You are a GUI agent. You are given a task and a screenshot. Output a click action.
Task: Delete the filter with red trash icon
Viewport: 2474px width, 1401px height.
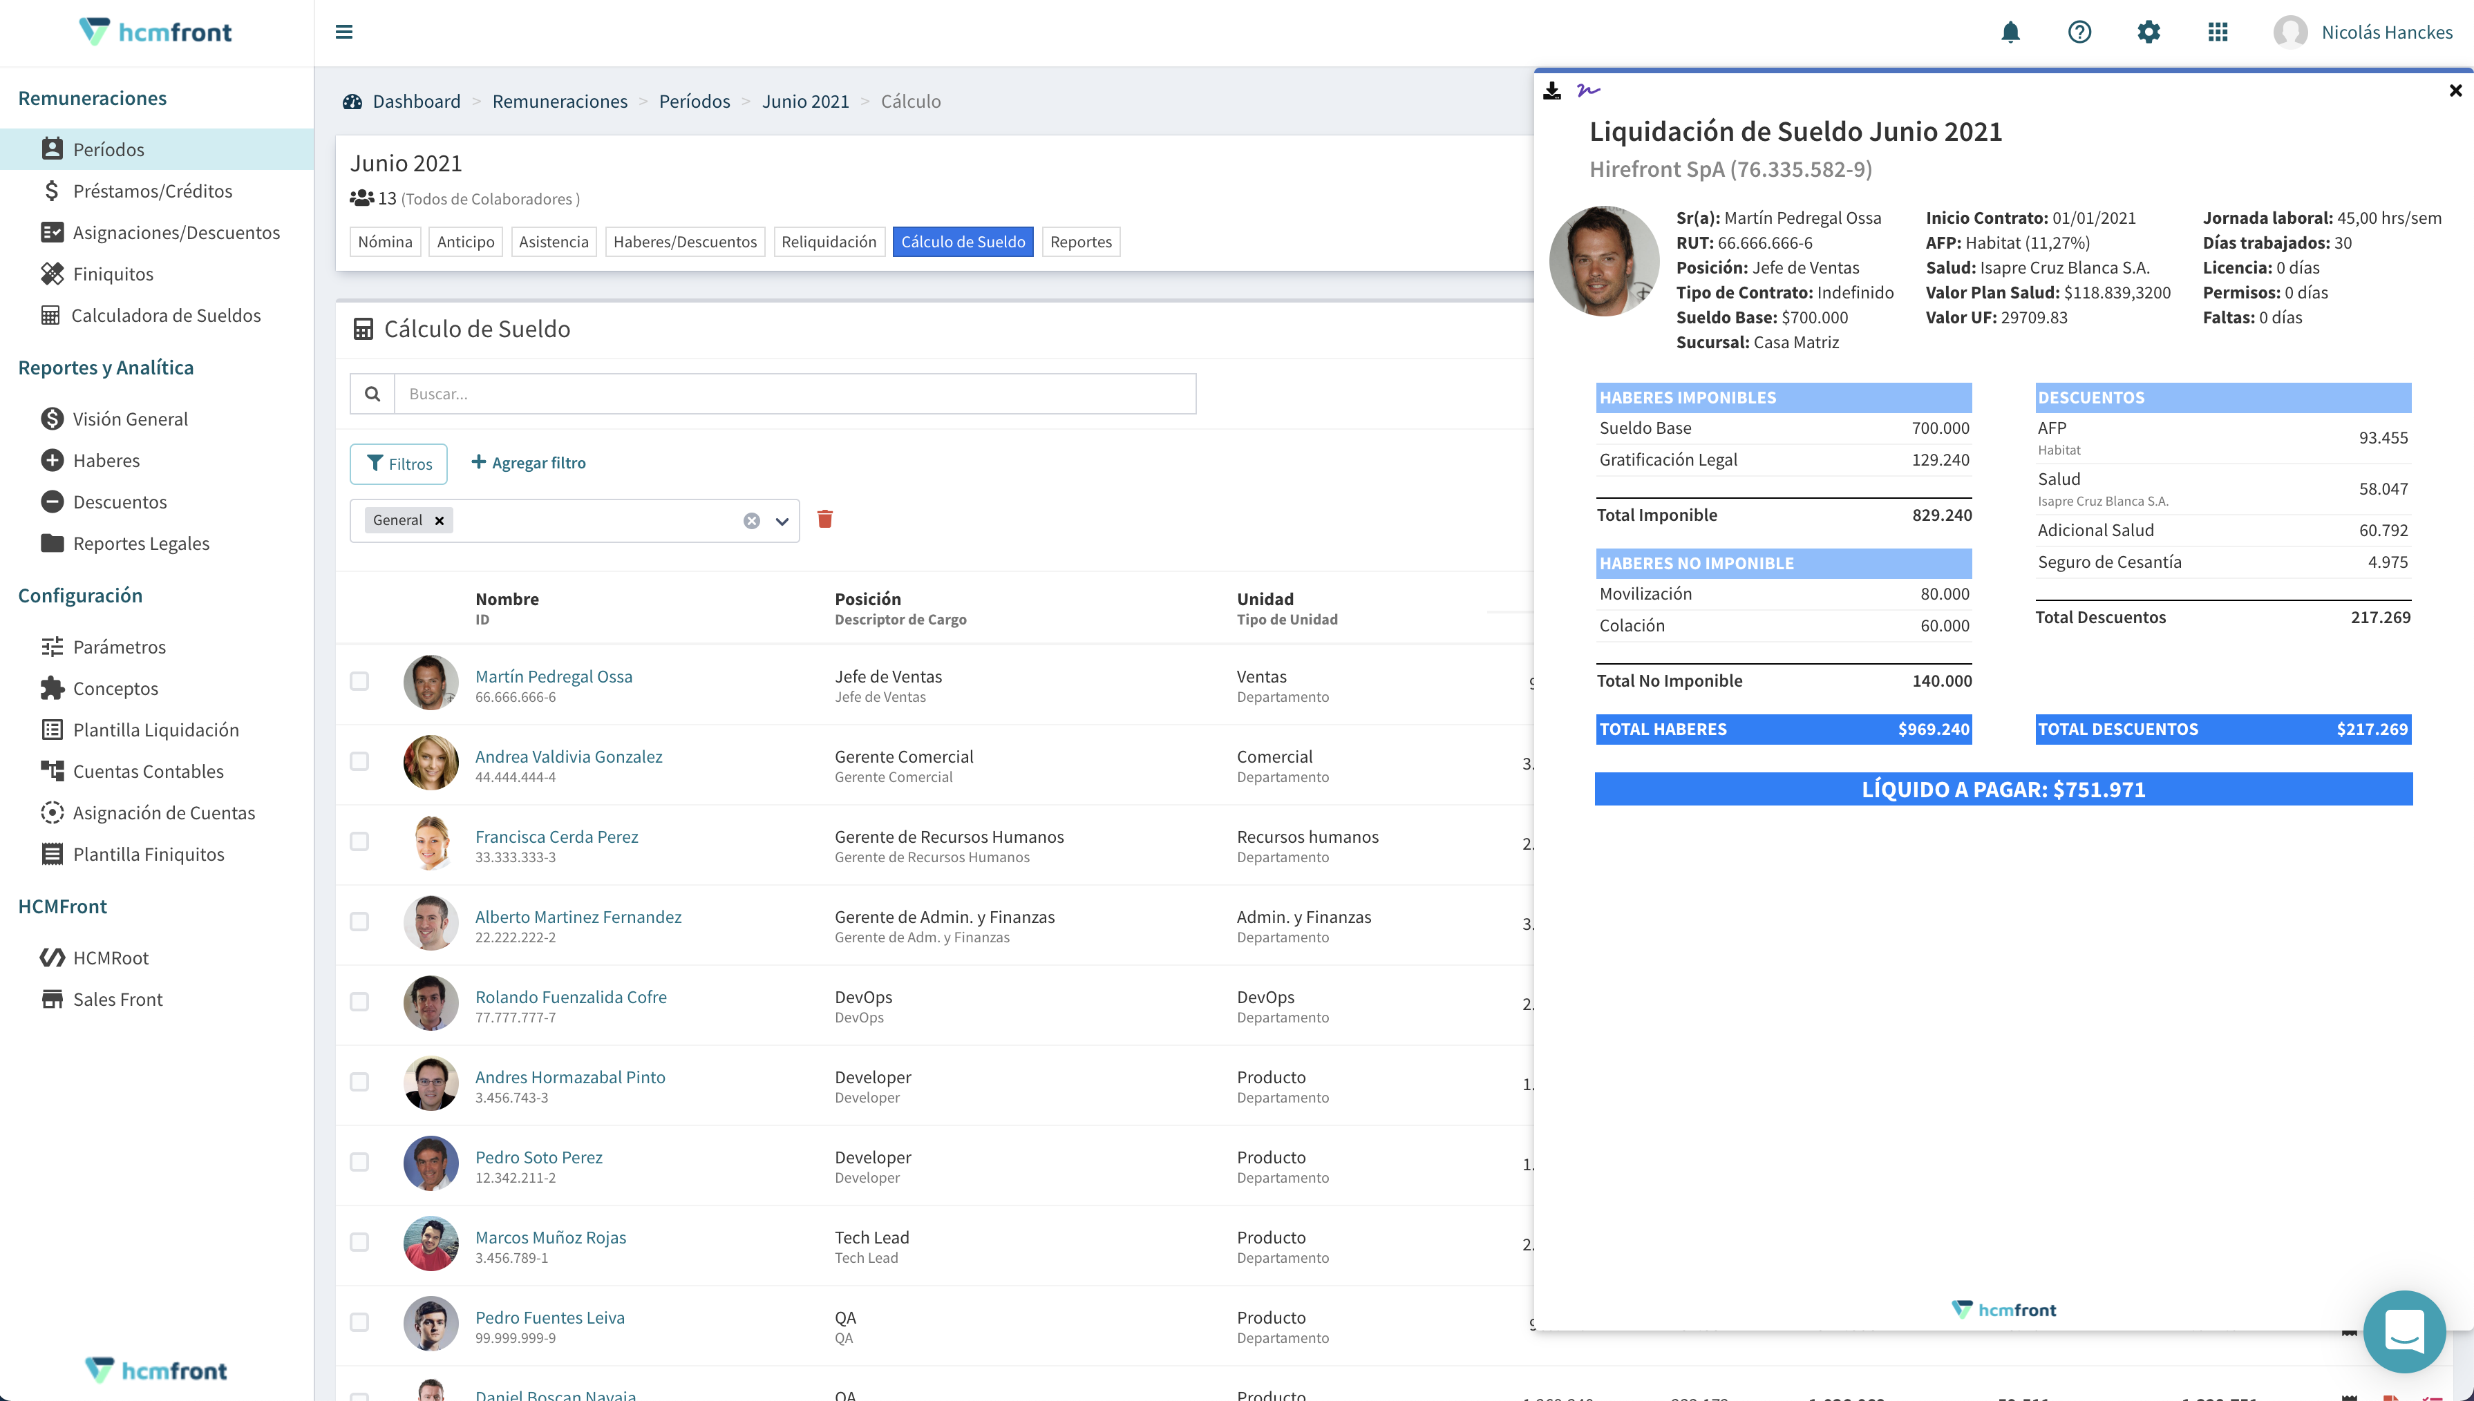[x=824, y=520]
